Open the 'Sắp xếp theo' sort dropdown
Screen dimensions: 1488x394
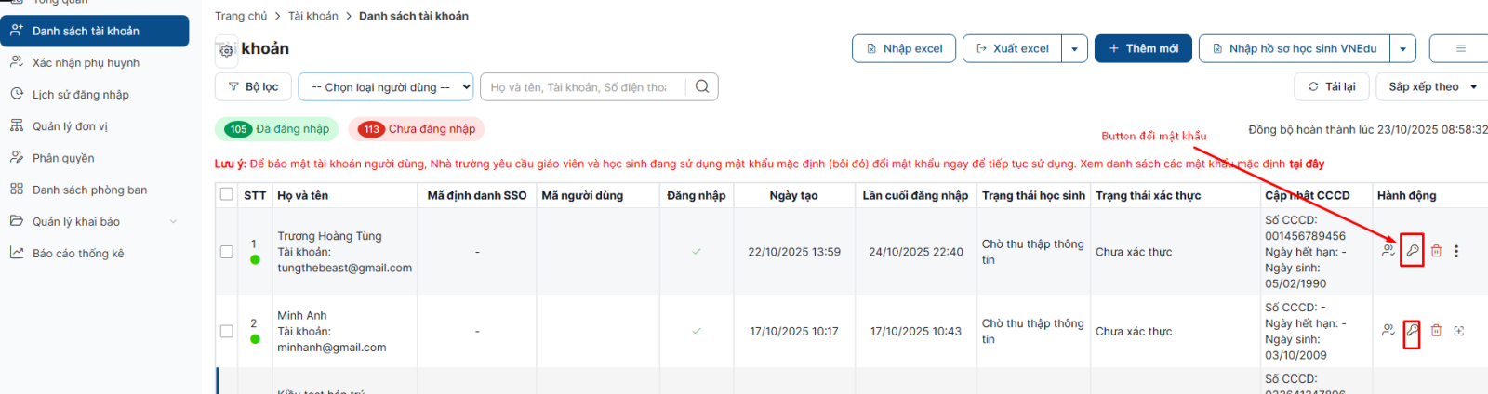coord(1432,86)
